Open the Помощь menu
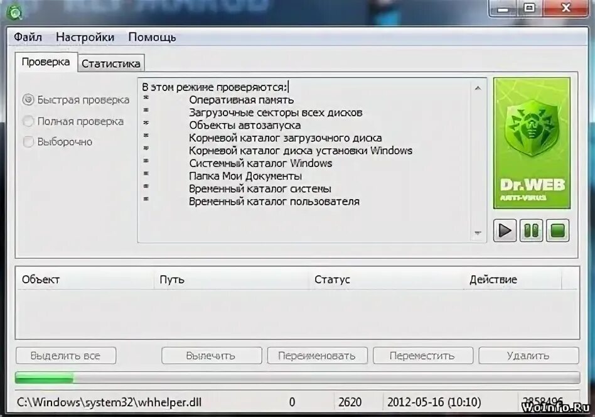Screen dimensions: 595x417 tap(152, 37)
